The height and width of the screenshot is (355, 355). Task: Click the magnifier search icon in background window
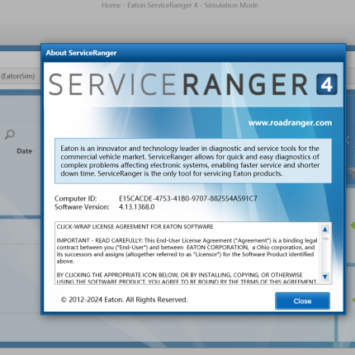pos(10,135)
